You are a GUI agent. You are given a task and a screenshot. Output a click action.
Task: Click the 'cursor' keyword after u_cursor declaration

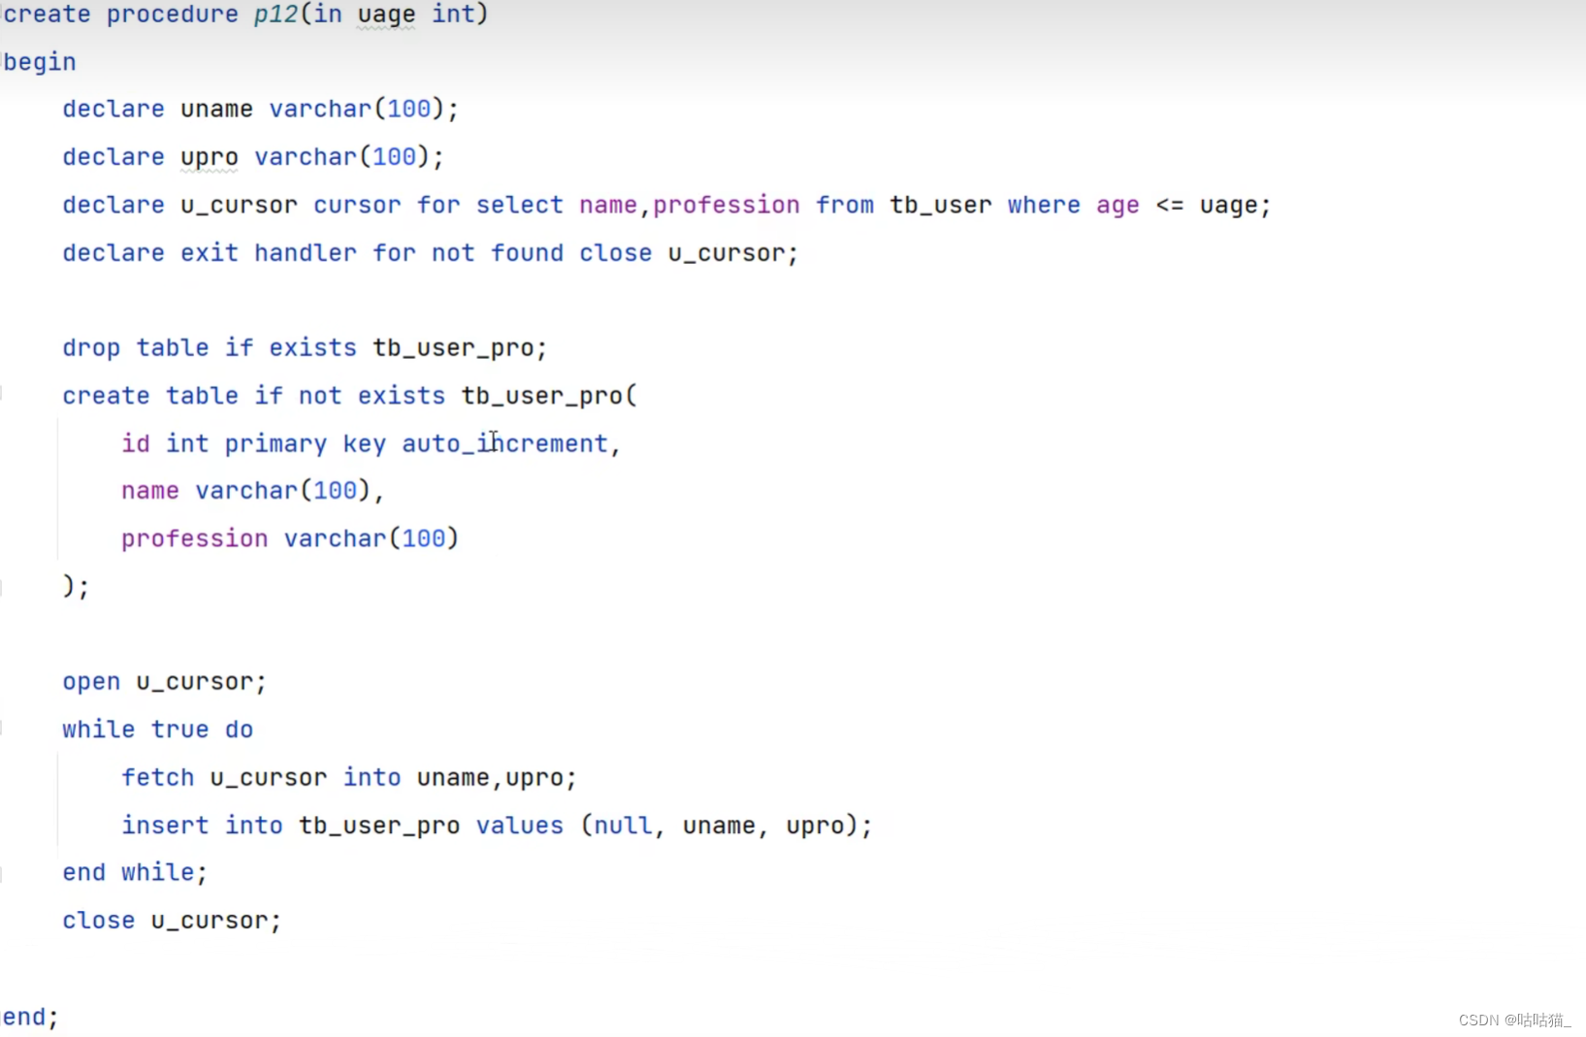(x=357, y=206)
